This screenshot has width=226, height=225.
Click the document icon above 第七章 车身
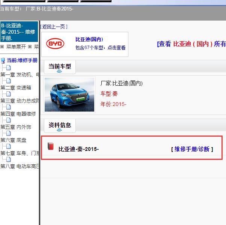(9, 146)
